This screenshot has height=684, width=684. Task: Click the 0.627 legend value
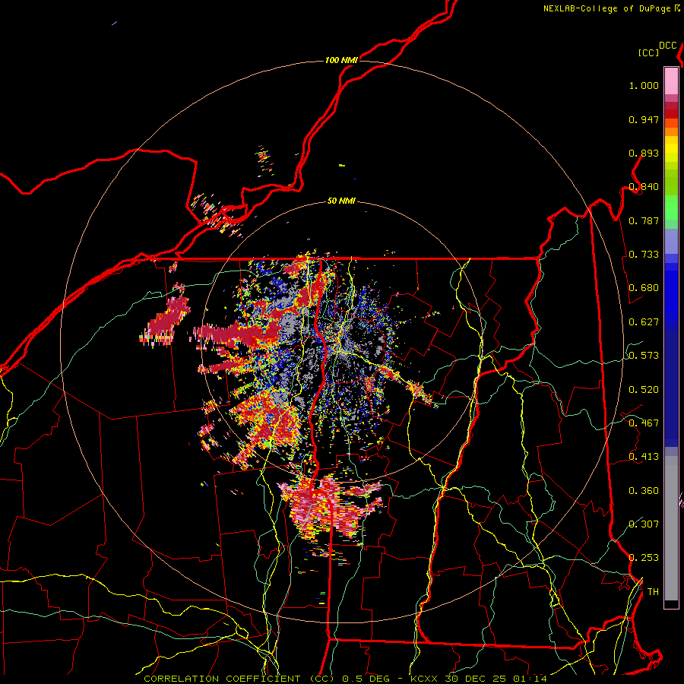coord(644,322)
